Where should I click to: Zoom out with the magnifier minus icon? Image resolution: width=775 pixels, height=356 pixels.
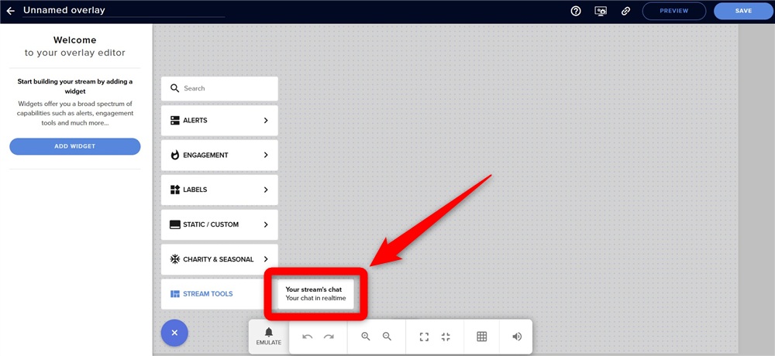(x=387, y=336)
